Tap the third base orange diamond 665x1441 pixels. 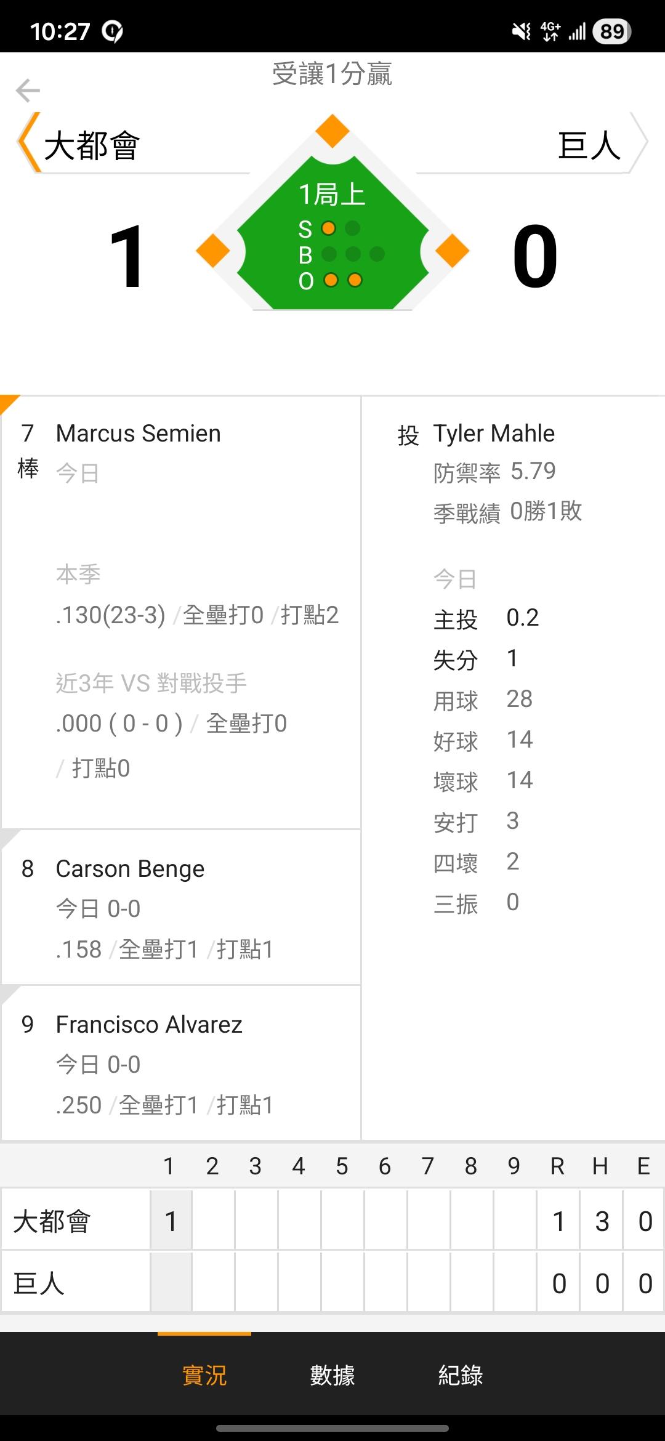click(213, 251)
